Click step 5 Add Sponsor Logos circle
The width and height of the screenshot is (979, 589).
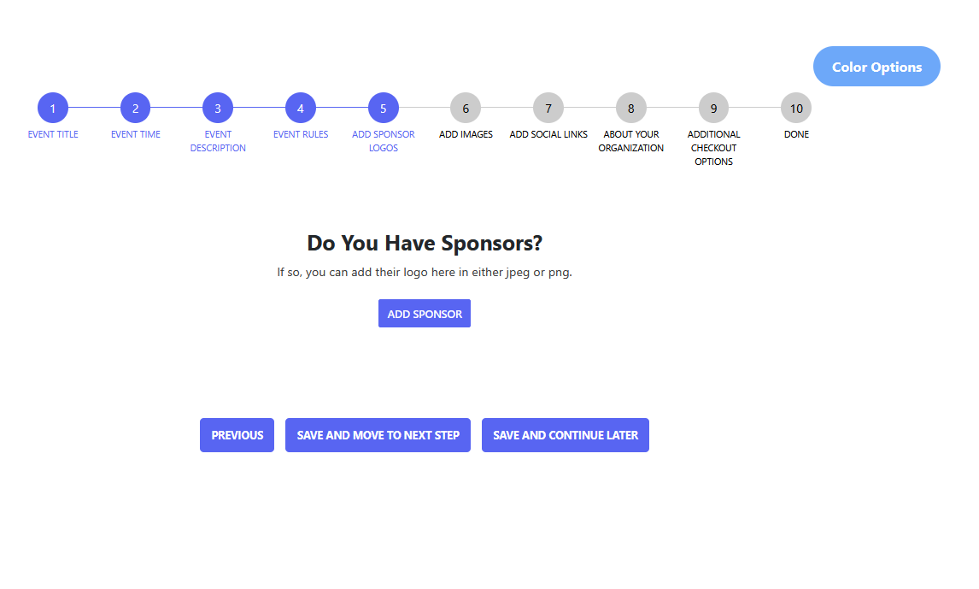pyautogui.click(x=384, y=109)
